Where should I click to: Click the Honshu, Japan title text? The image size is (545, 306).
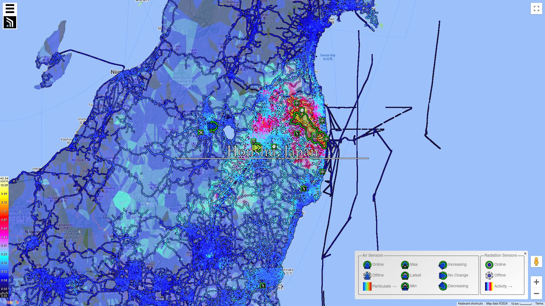click(273, 152)
